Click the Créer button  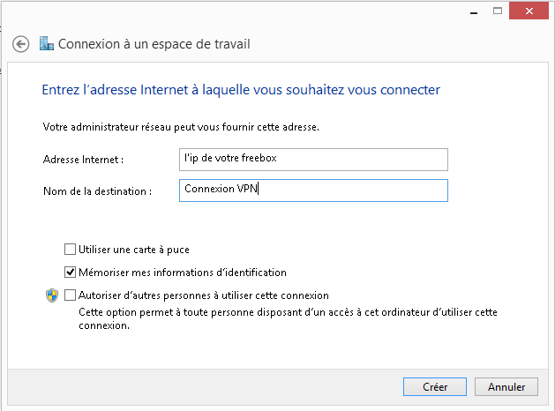pos(435,386)
